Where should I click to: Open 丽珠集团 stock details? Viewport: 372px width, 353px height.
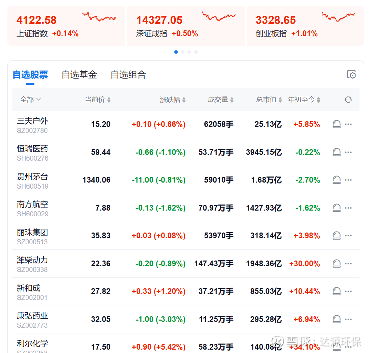coord(32,233)
